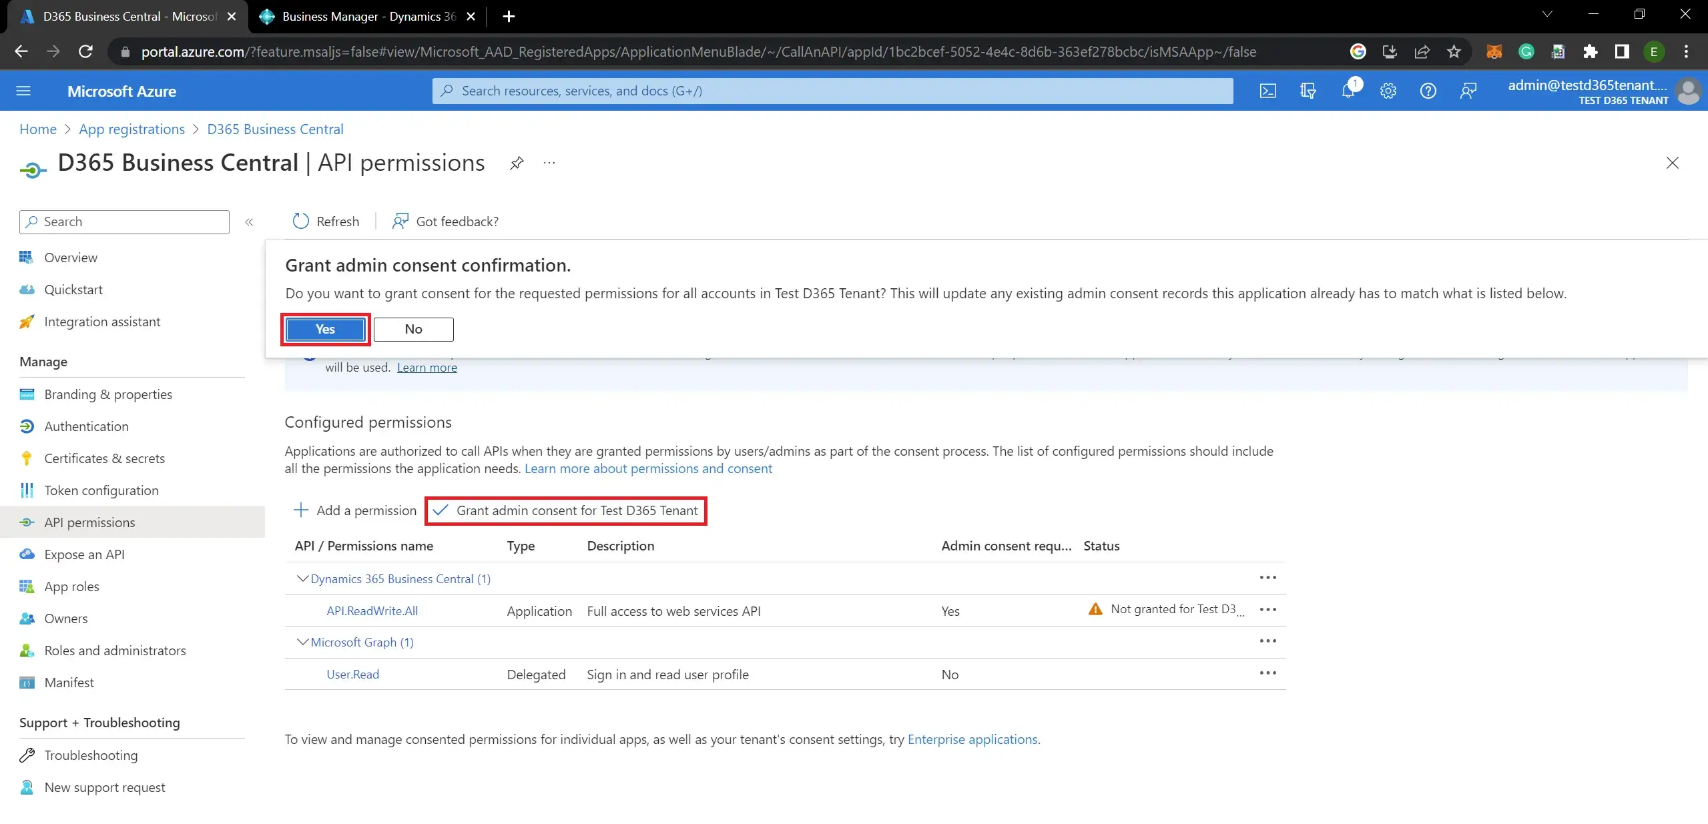Open the Feedback icon in top bar
Image resolution: width=1708 pixels, height=824 pixels.
click(1468, 91)
